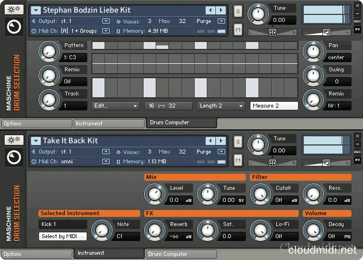Click the Measure 2 field
363x260 pixels.
pos(274,106)
